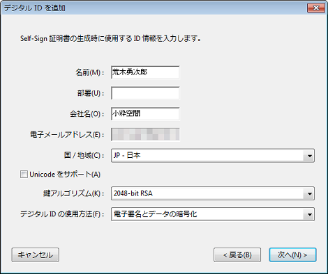Click the 電子メールアドレス(E) label
Viewport: 328px width, 274px height.
(67, 134)
